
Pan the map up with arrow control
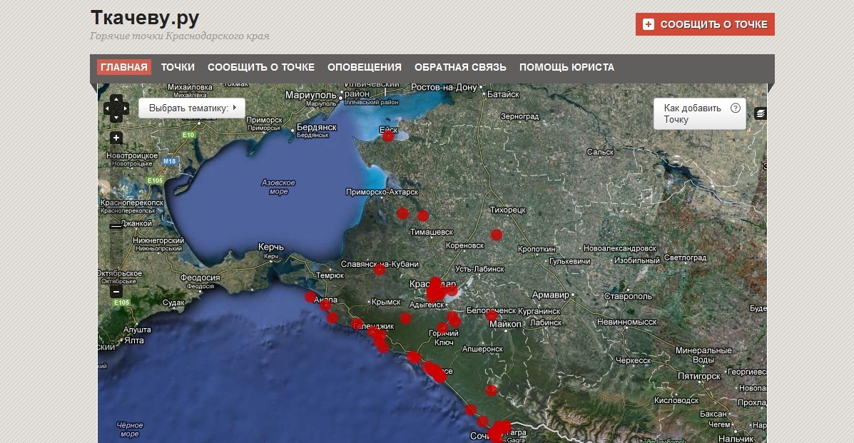[x=116, y=101]
